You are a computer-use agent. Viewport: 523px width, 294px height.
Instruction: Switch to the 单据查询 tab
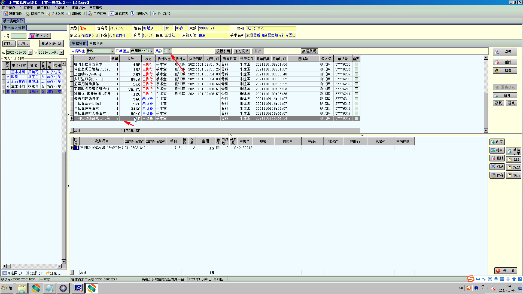pyautogui.click(x=96, y=43)
